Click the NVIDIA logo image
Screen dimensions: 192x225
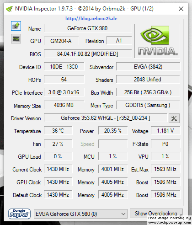[157, 41]
